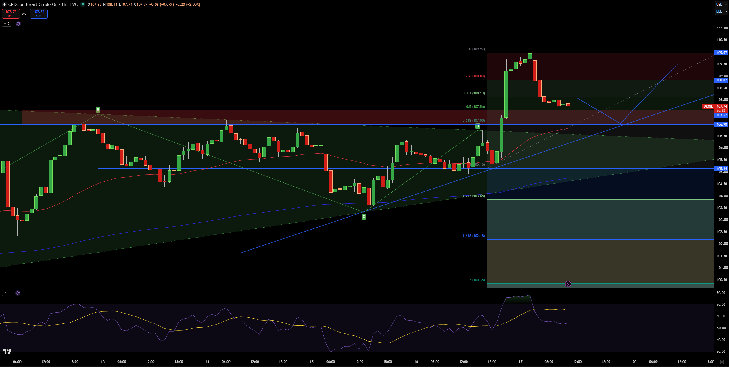The image size is (729, 367).
Task: Open the USD currency dropdown
Action: pos(722,4)
